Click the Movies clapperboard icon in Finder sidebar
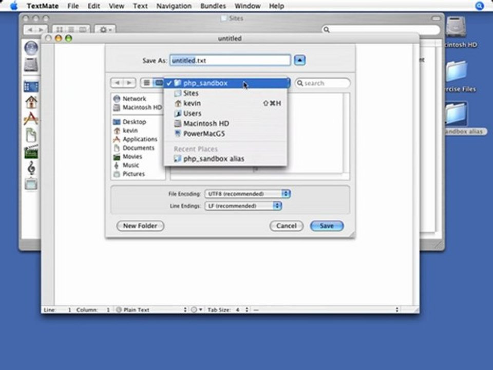The width and height of the screenshot is (493, 370). point(31,151)
